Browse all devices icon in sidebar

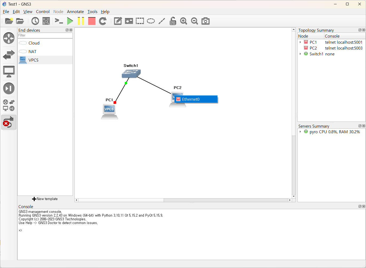pyautogui.click(x=9, y=105)
